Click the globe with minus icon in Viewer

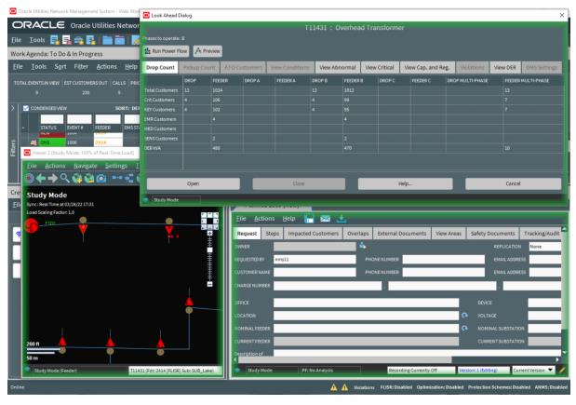pos(89,179)
